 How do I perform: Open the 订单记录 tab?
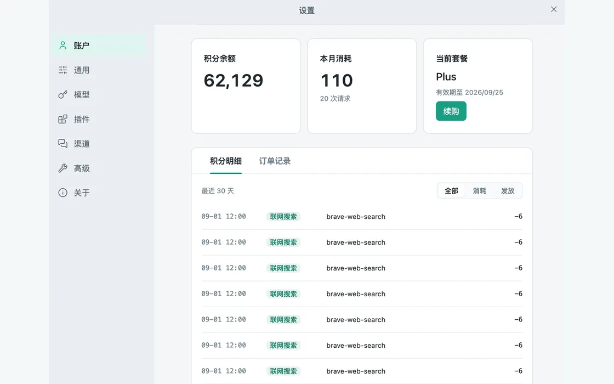click(x=275, y=161)
